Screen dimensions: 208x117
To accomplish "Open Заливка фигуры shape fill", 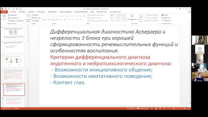I will click(152, 15).
